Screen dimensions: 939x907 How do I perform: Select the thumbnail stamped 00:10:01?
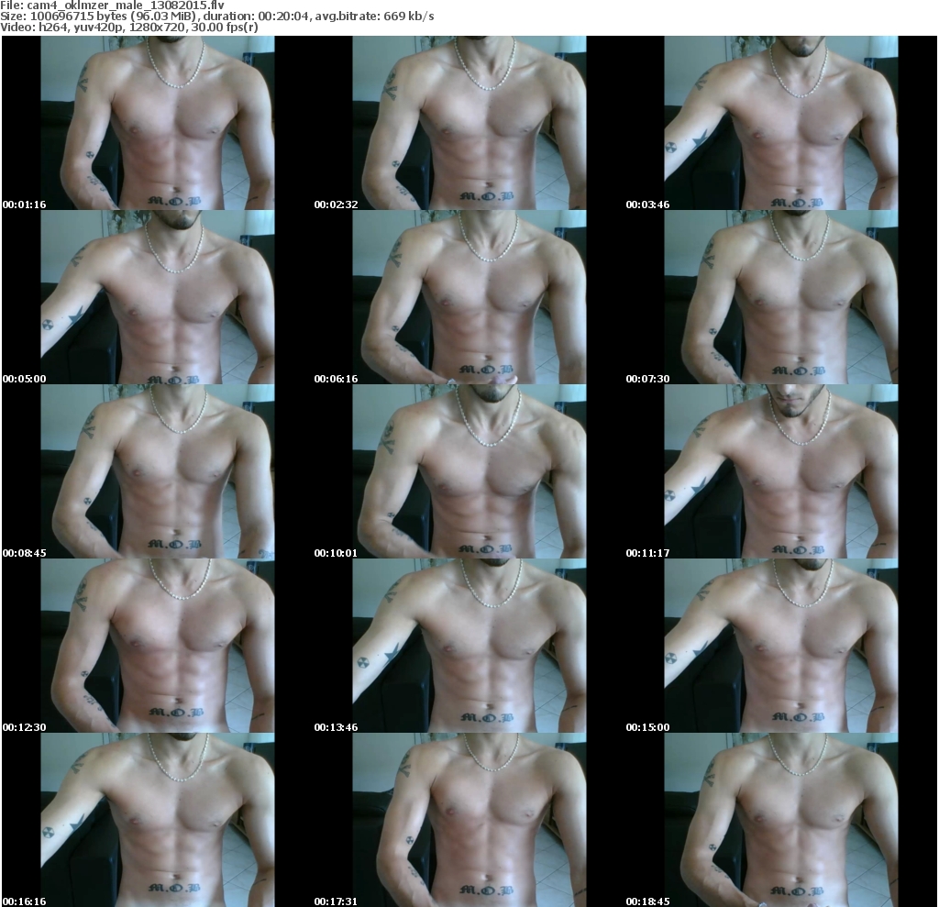coord(469,471)
